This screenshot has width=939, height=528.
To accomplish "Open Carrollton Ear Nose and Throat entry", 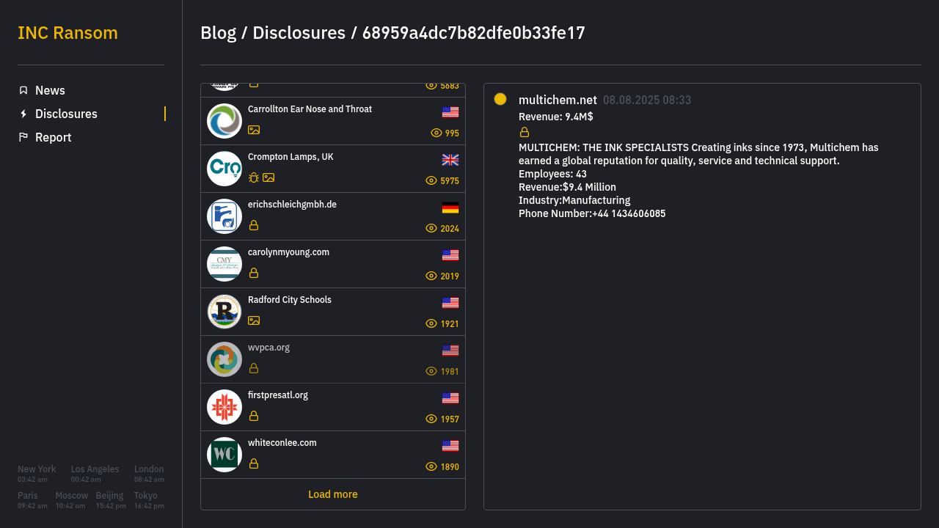I will pos(333,121).
